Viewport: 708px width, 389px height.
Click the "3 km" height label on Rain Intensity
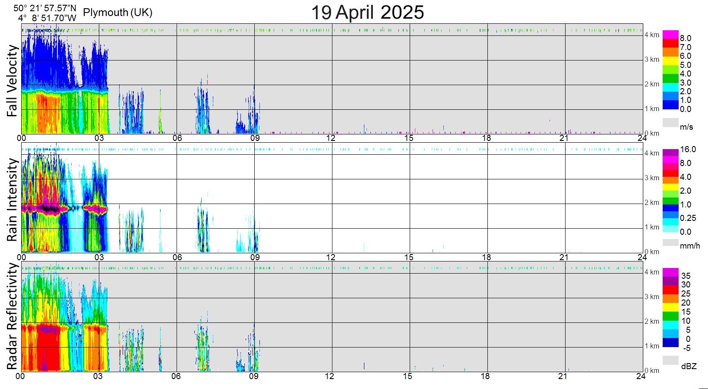point(652,178)
